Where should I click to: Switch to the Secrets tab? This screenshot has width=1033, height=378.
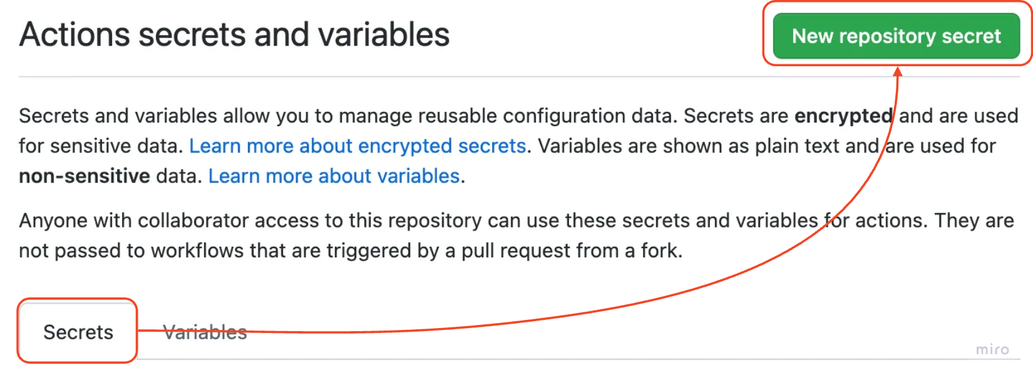click(x=78, y=332)
